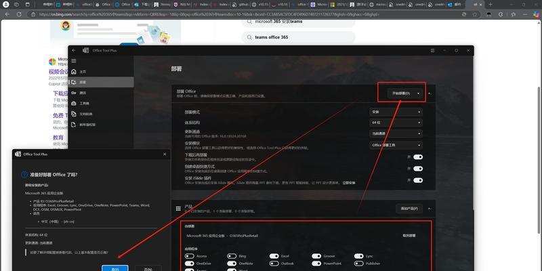Open the document conversion sidebar item
Viewport: 542px width, 271px height.
pos(101,114)
